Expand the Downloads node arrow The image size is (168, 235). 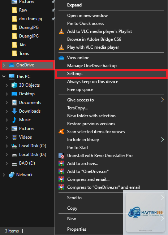point(7,111)
